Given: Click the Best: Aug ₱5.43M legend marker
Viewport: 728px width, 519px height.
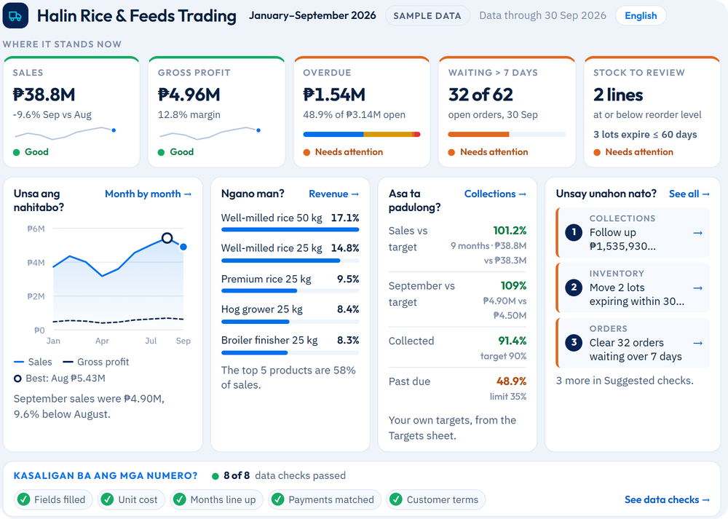Looking at the screenshot, I should pos(17,379).
